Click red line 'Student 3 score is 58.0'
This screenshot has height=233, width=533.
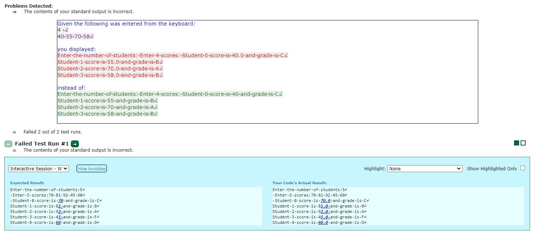[110, 75]
